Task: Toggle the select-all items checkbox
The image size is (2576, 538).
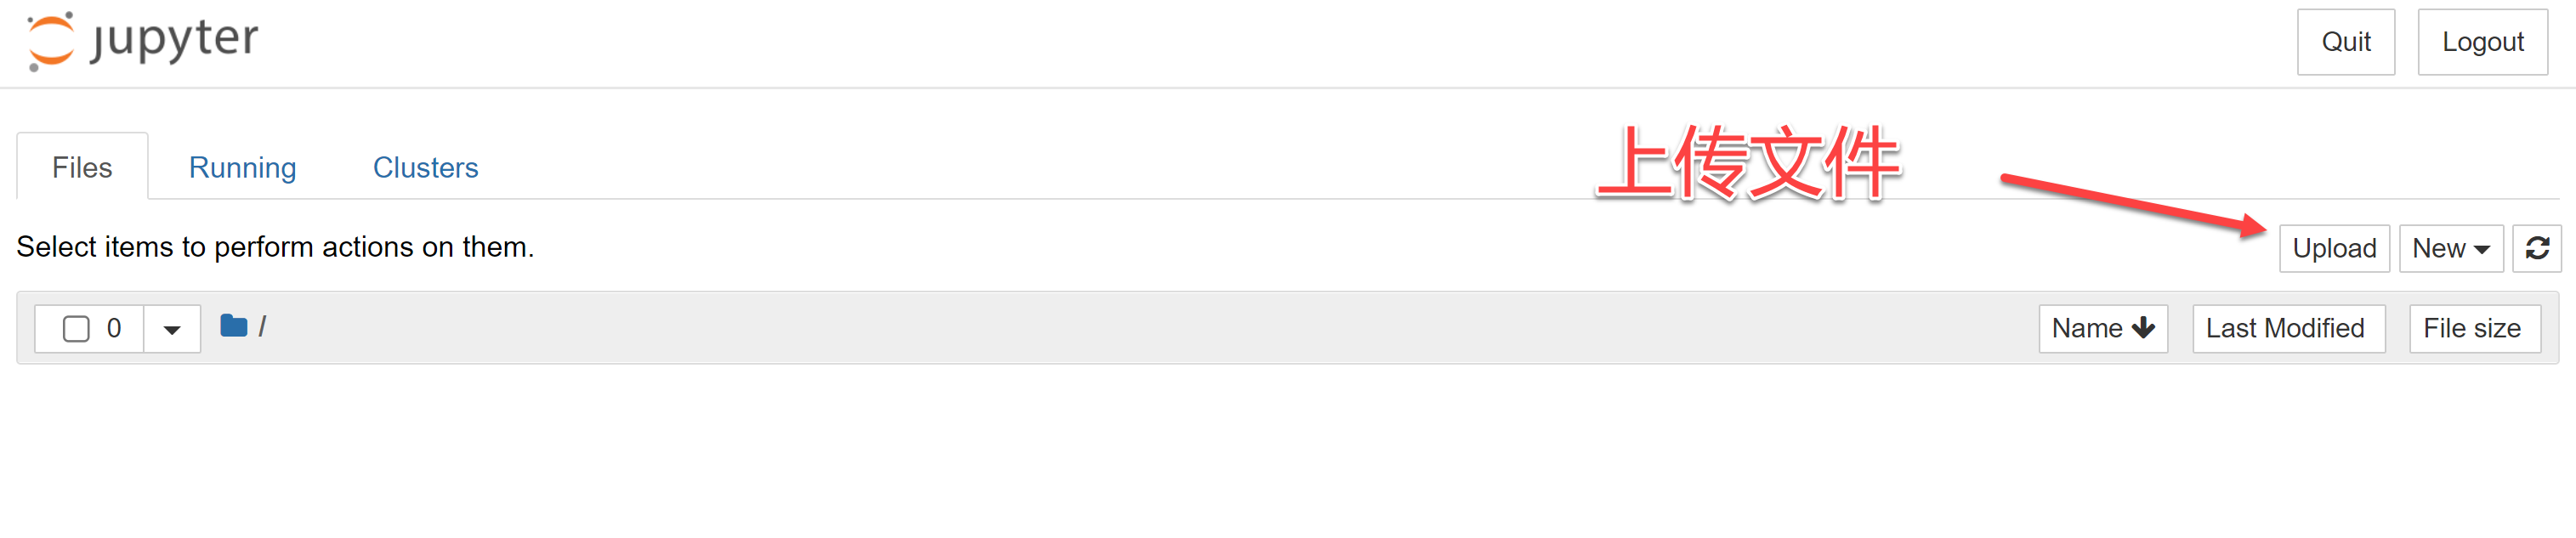Action: [76, 329]
